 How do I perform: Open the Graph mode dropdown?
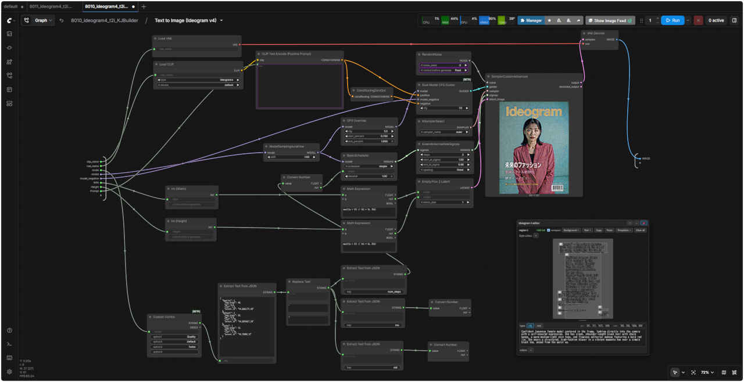(38, 20)
